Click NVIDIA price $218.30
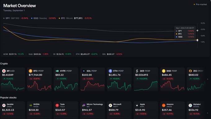The image size is (211, 119). coord(34,110)
